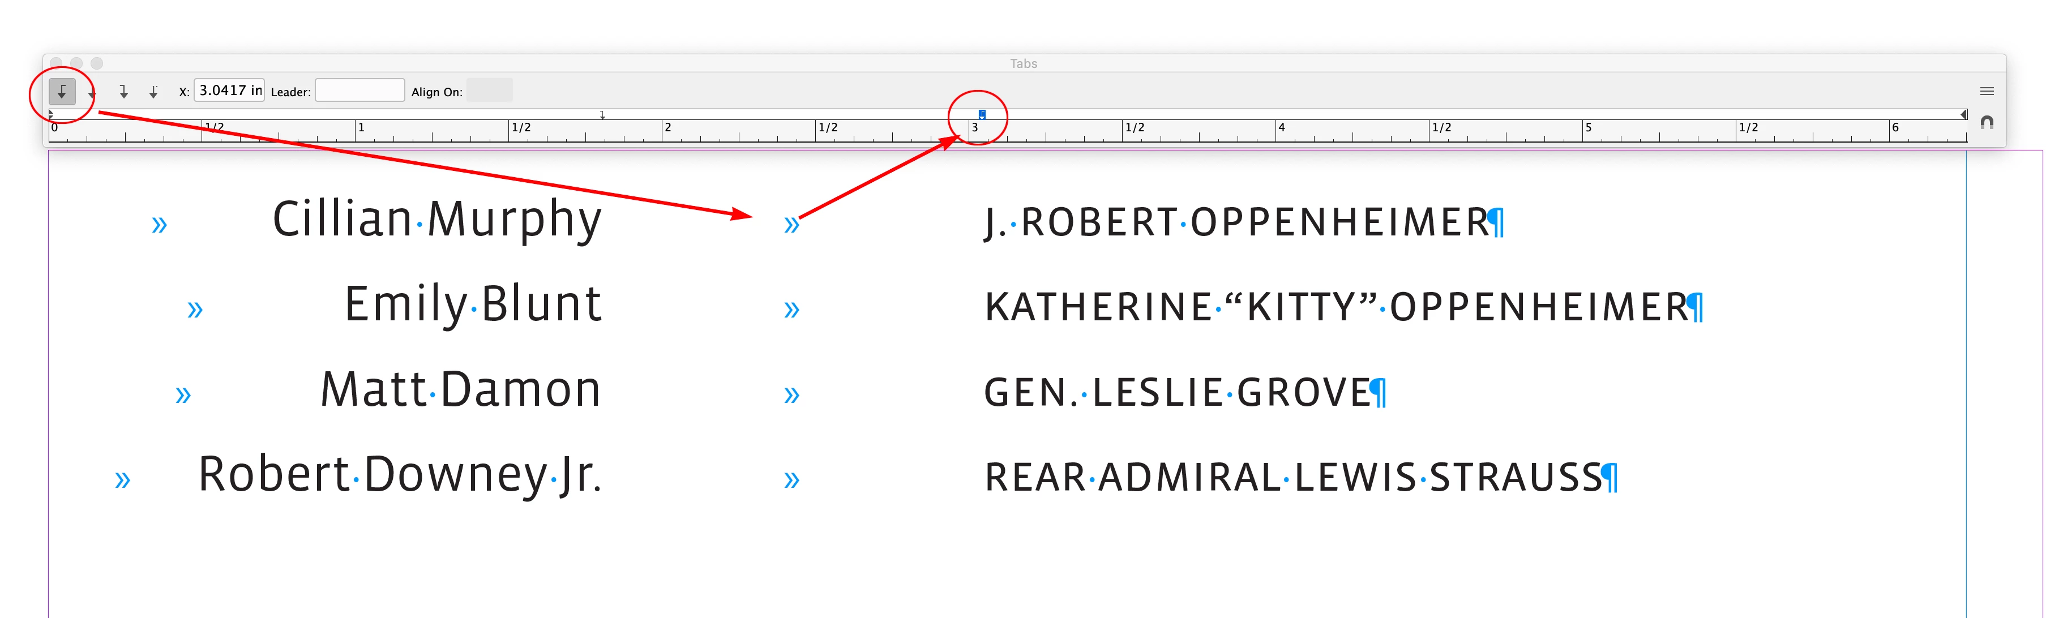Click the Tabs panel title bar
This screenshot has height=618, width=2046.
click(1023, 63)
